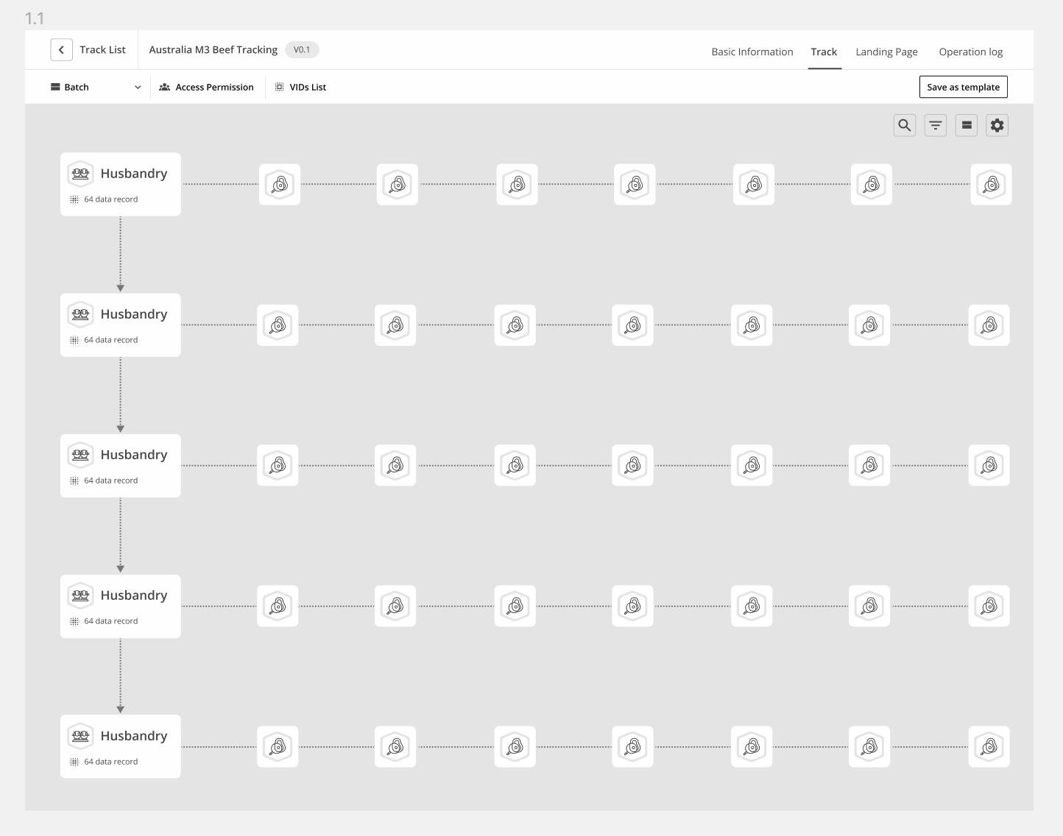Open the search magnifier icon

click(905, 125)
